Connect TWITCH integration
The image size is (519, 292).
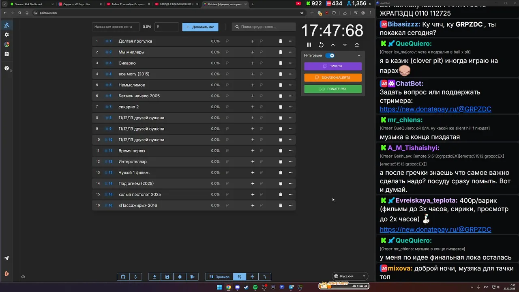(333, 66)
